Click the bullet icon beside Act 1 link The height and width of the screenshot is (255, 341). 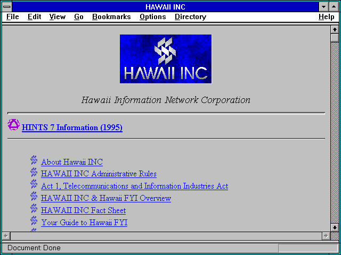34,184
